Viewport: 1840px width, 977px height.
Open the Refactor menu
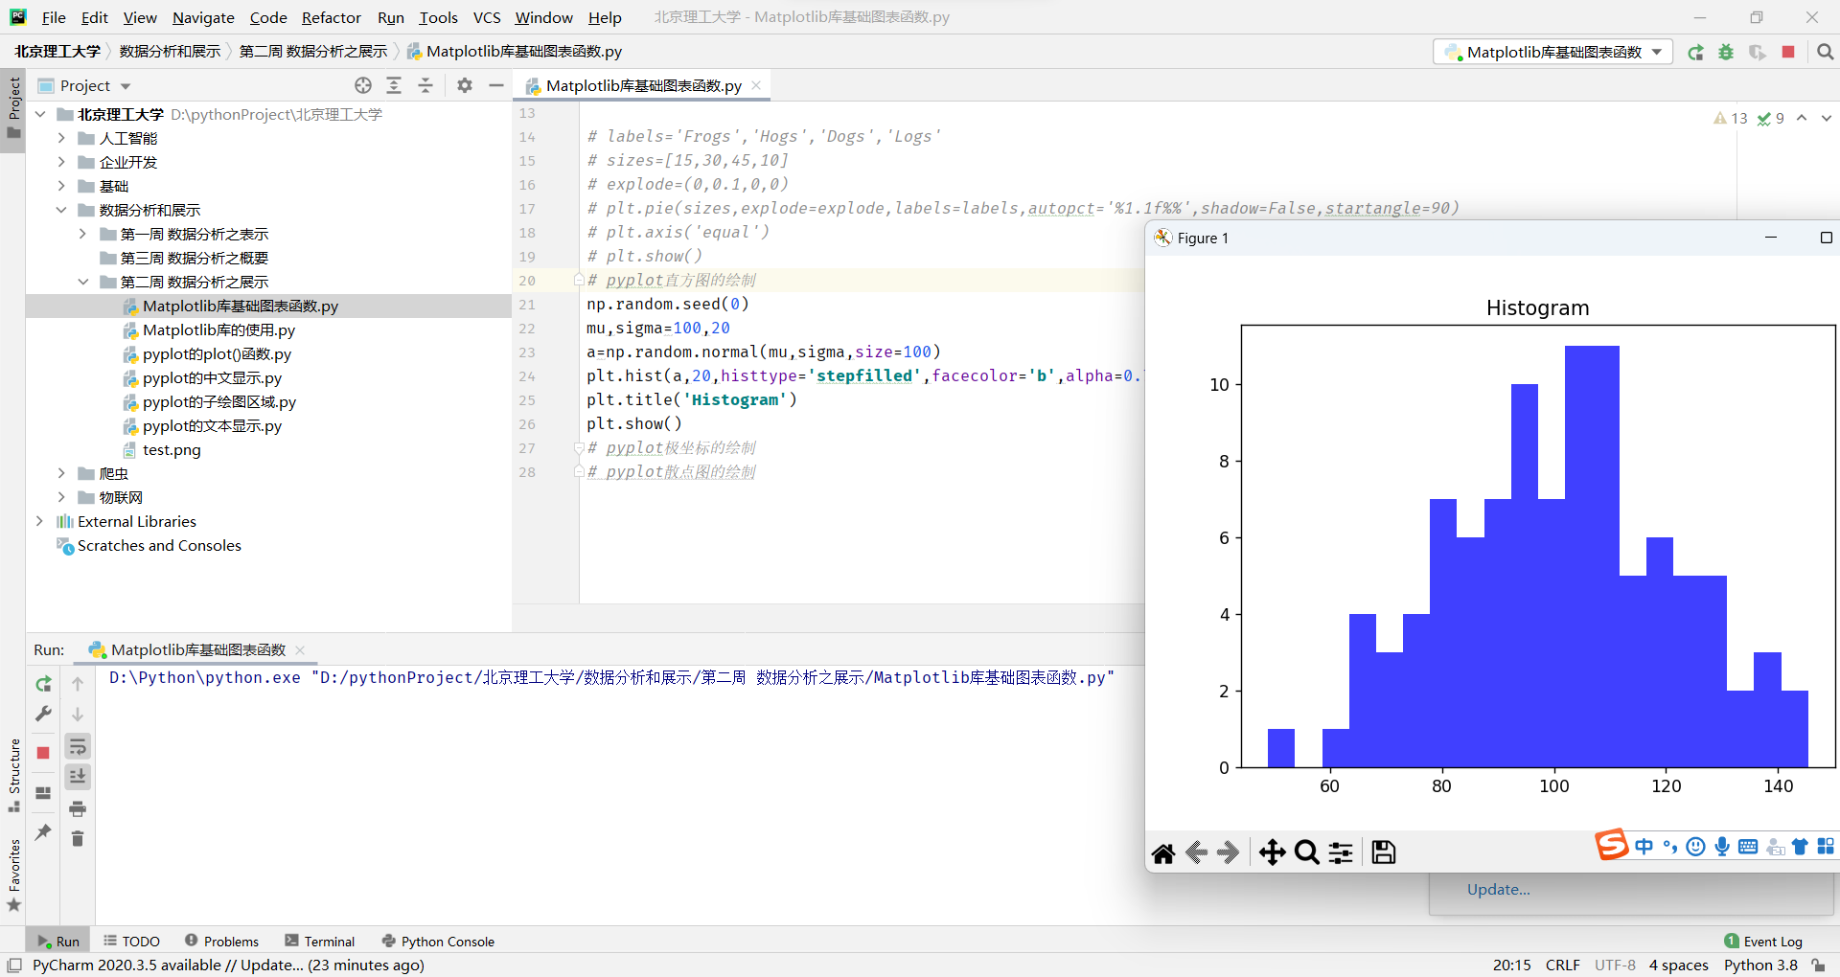click(x=331, y=17)
